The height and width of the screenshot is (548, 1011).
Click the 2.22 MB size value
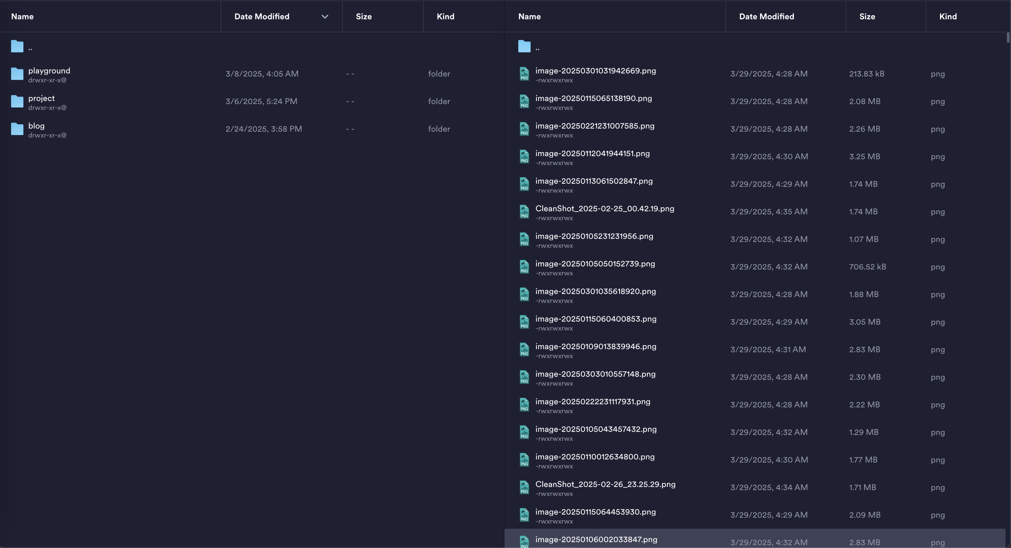click(x=864, y=405)
